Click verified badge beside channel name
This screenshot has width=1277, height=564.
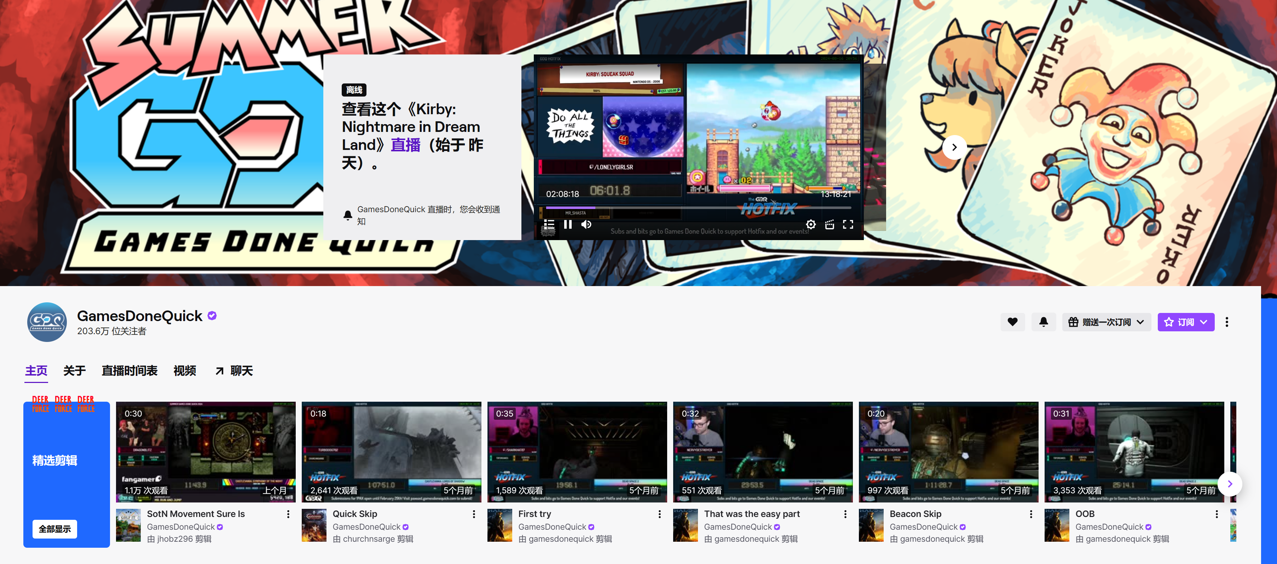click(x=212, y=316)
